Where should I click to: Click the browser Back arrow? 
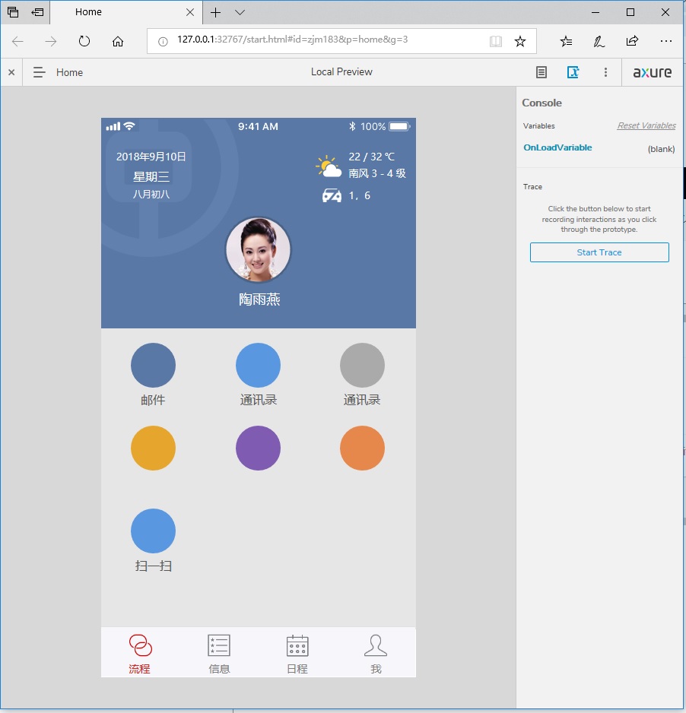pos(17,41)
